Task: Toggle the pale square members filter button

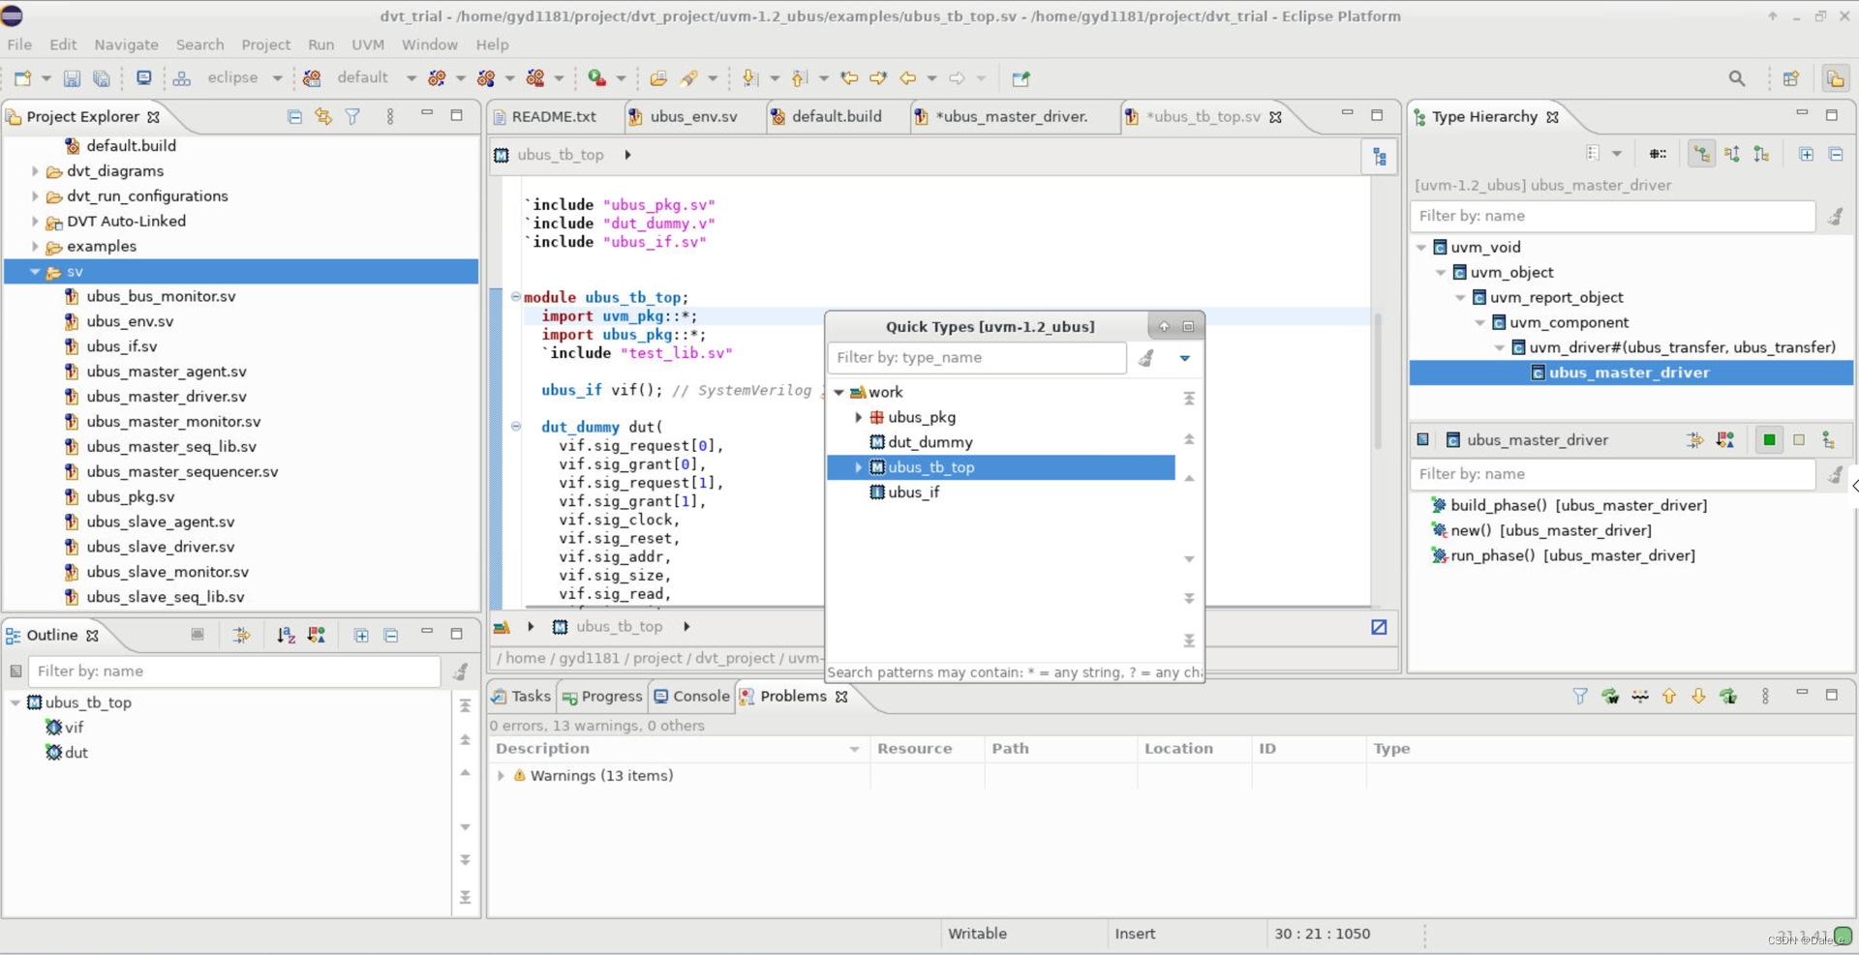Action: pos(1799,440)
